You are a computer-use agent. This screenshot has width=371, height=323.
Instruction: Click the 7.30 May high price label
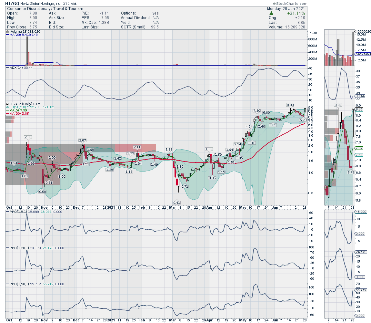[257, 111]
